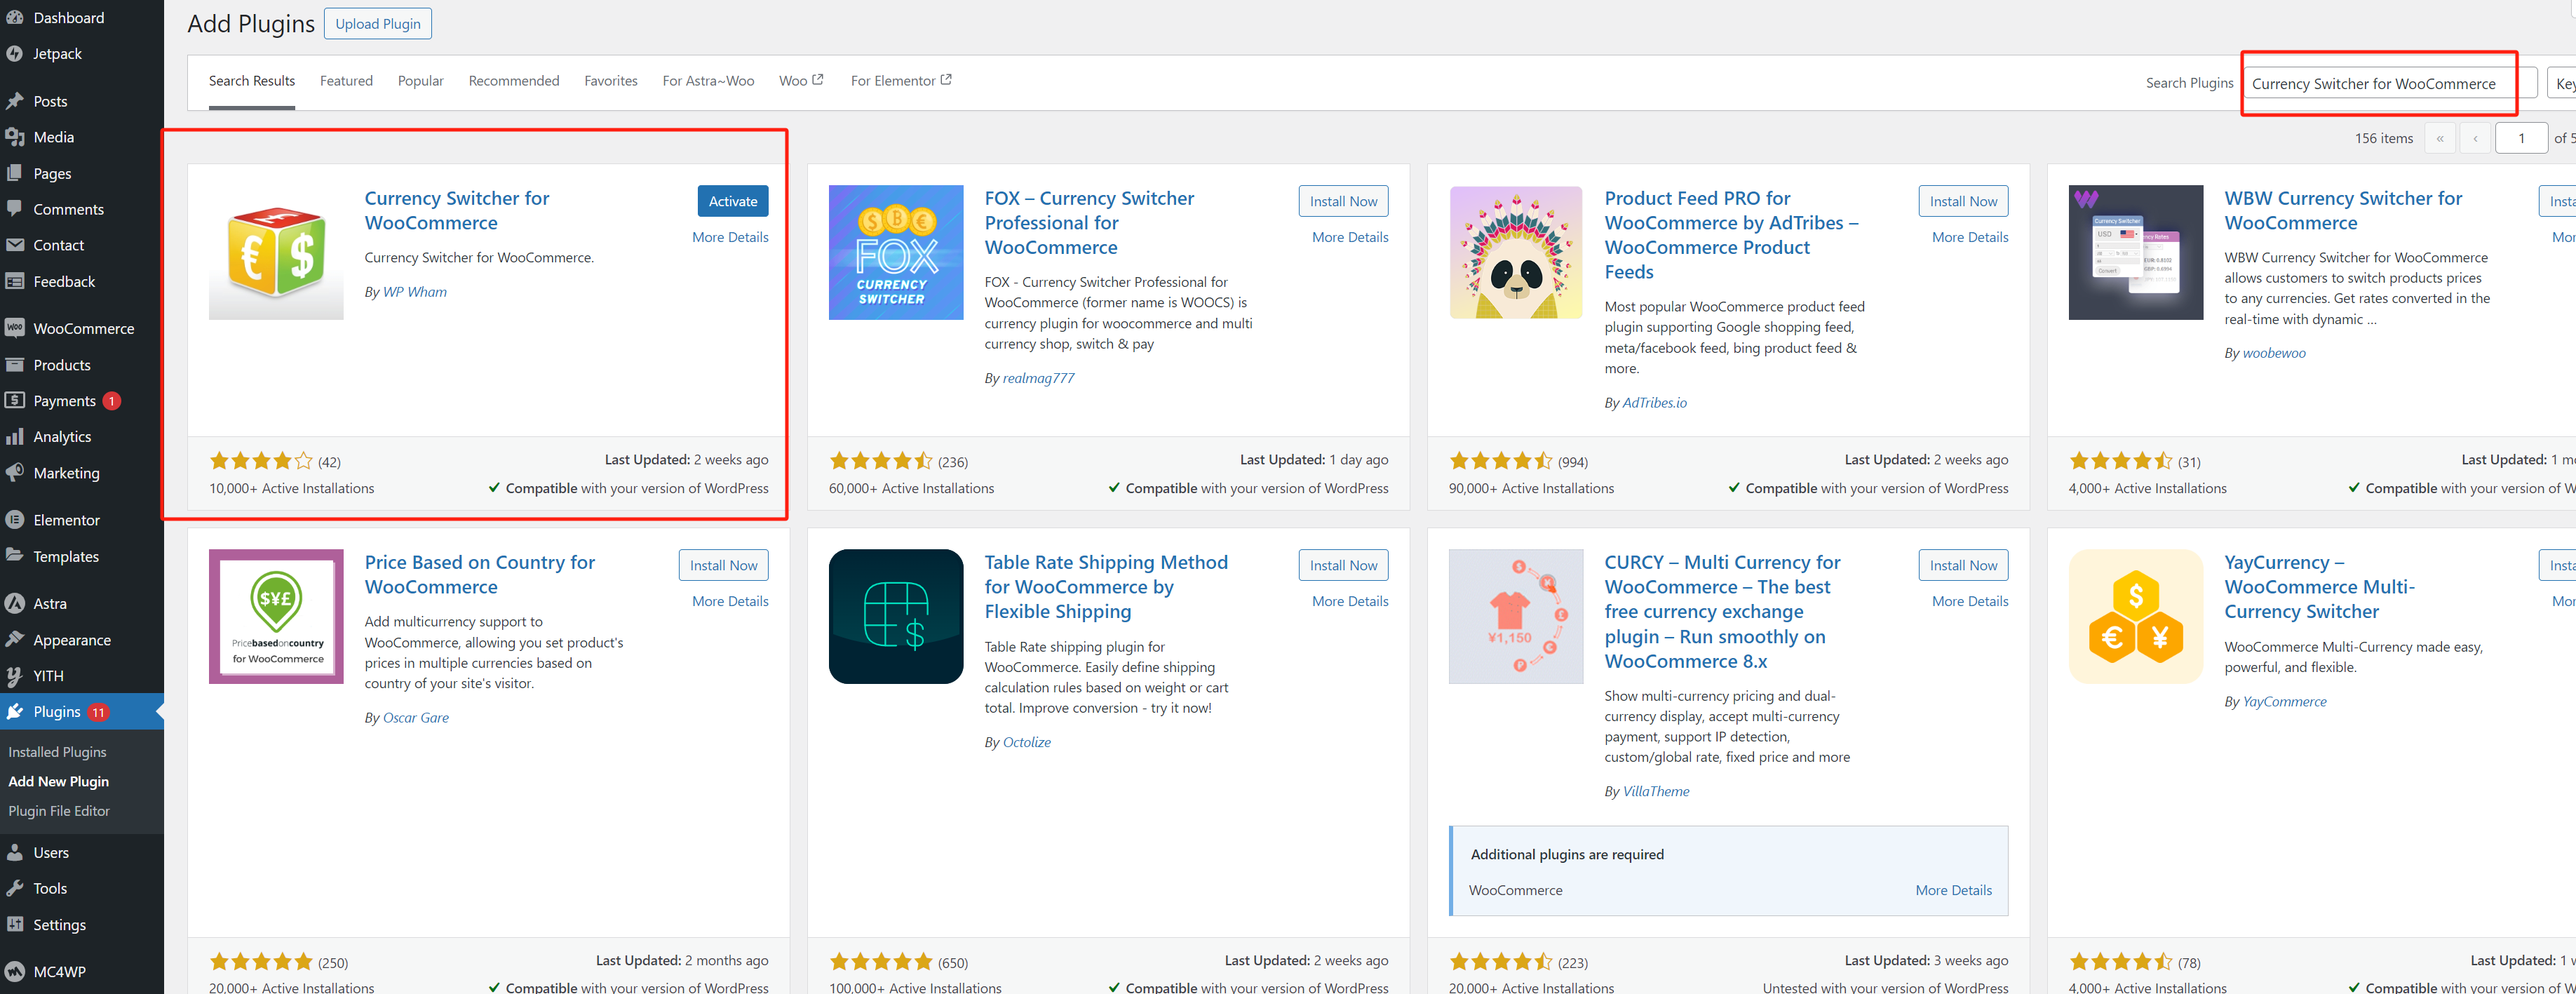Install FOX Currency Switcher Professional plugin
Screen dimensions: 2576x994
(1343, 201)
